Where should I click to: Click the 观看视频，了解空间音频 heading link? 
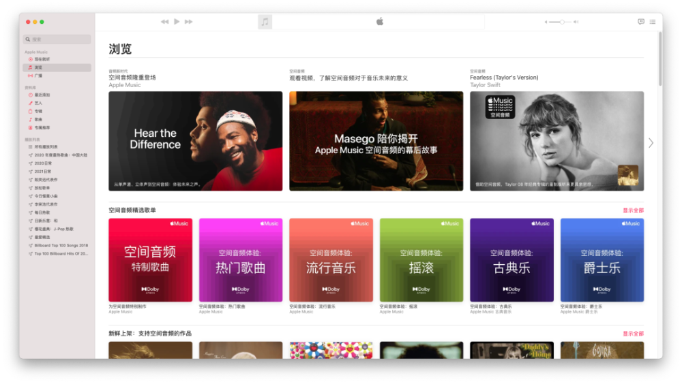point(349,78)
